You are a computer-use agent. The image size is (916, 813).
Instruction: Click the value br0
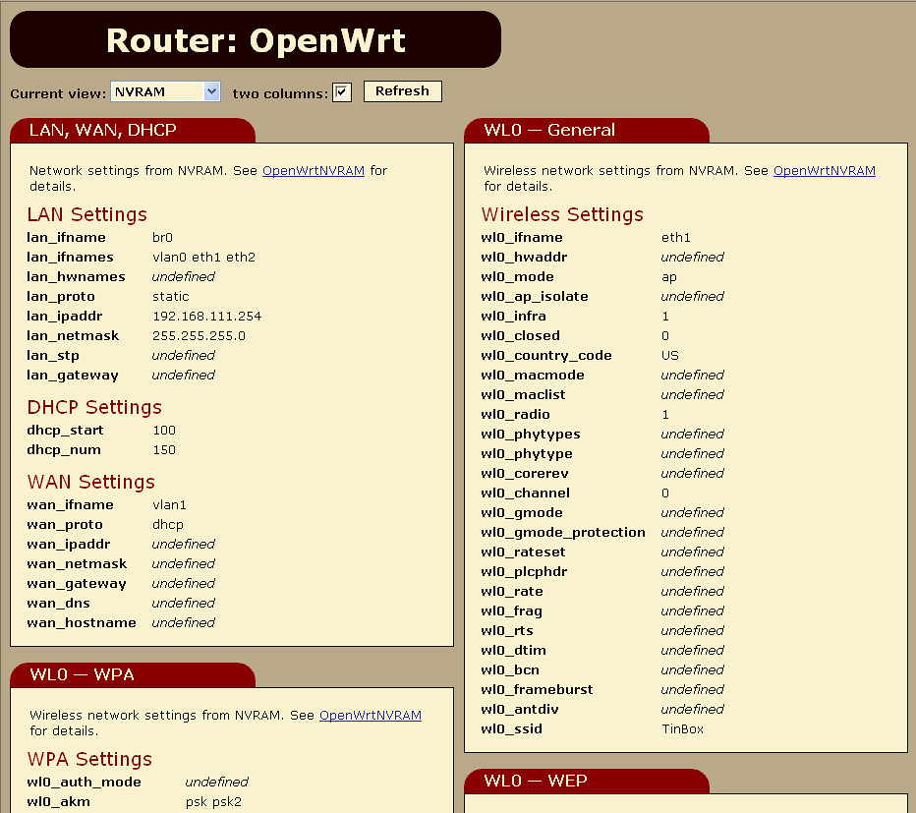(x=162, y=238)
